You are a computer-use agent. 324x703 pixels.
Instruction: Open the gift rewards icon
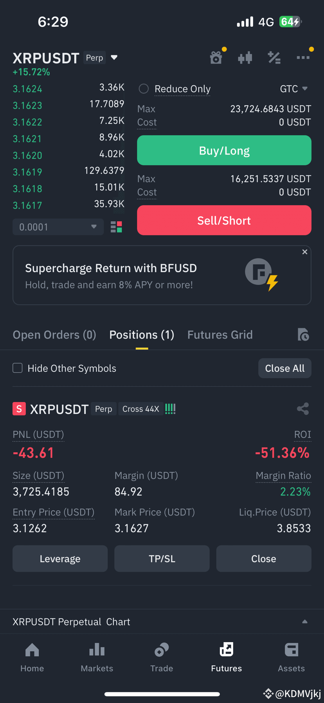tap(216, 58)
